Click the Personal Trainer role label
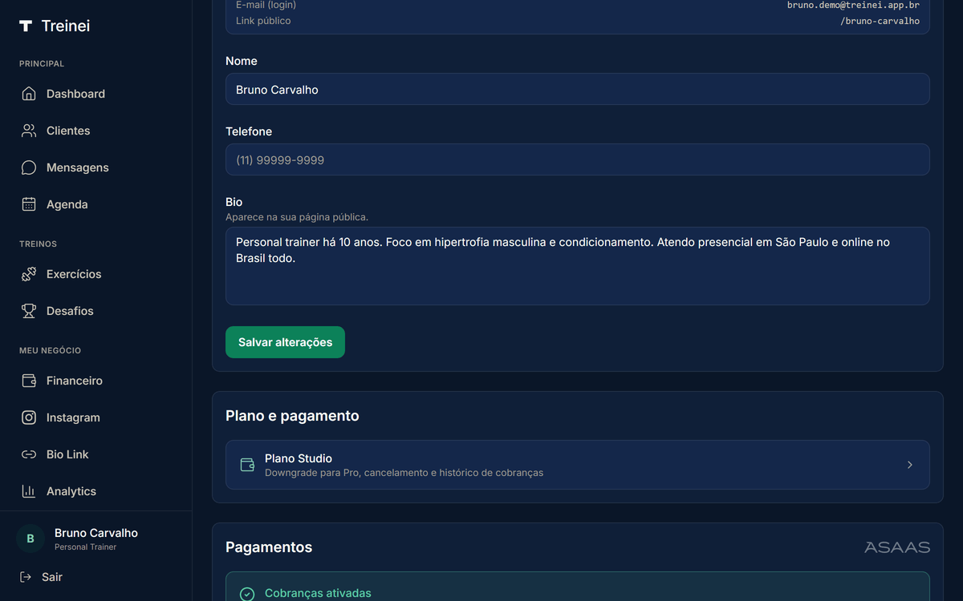 coord(85,547)
